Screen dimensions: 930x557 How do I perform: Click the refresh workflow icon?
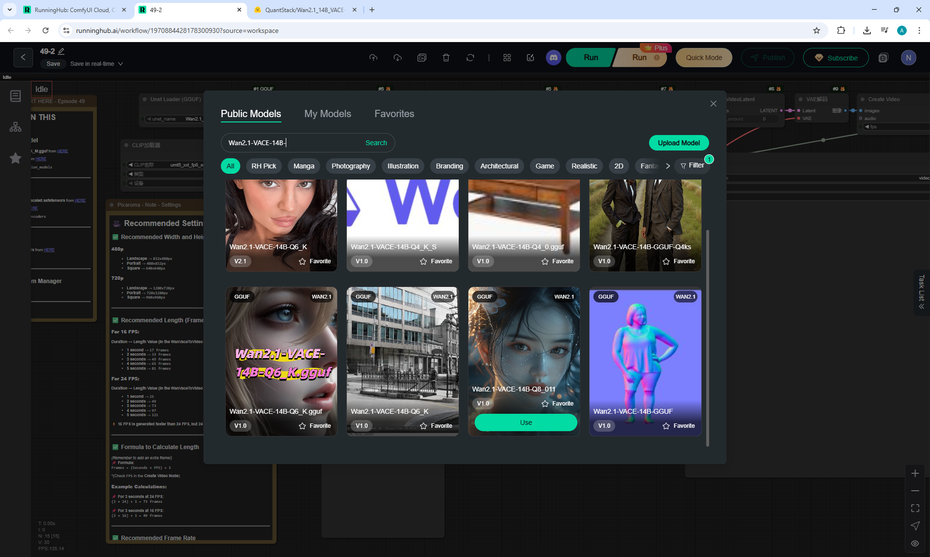pos(470,58)
